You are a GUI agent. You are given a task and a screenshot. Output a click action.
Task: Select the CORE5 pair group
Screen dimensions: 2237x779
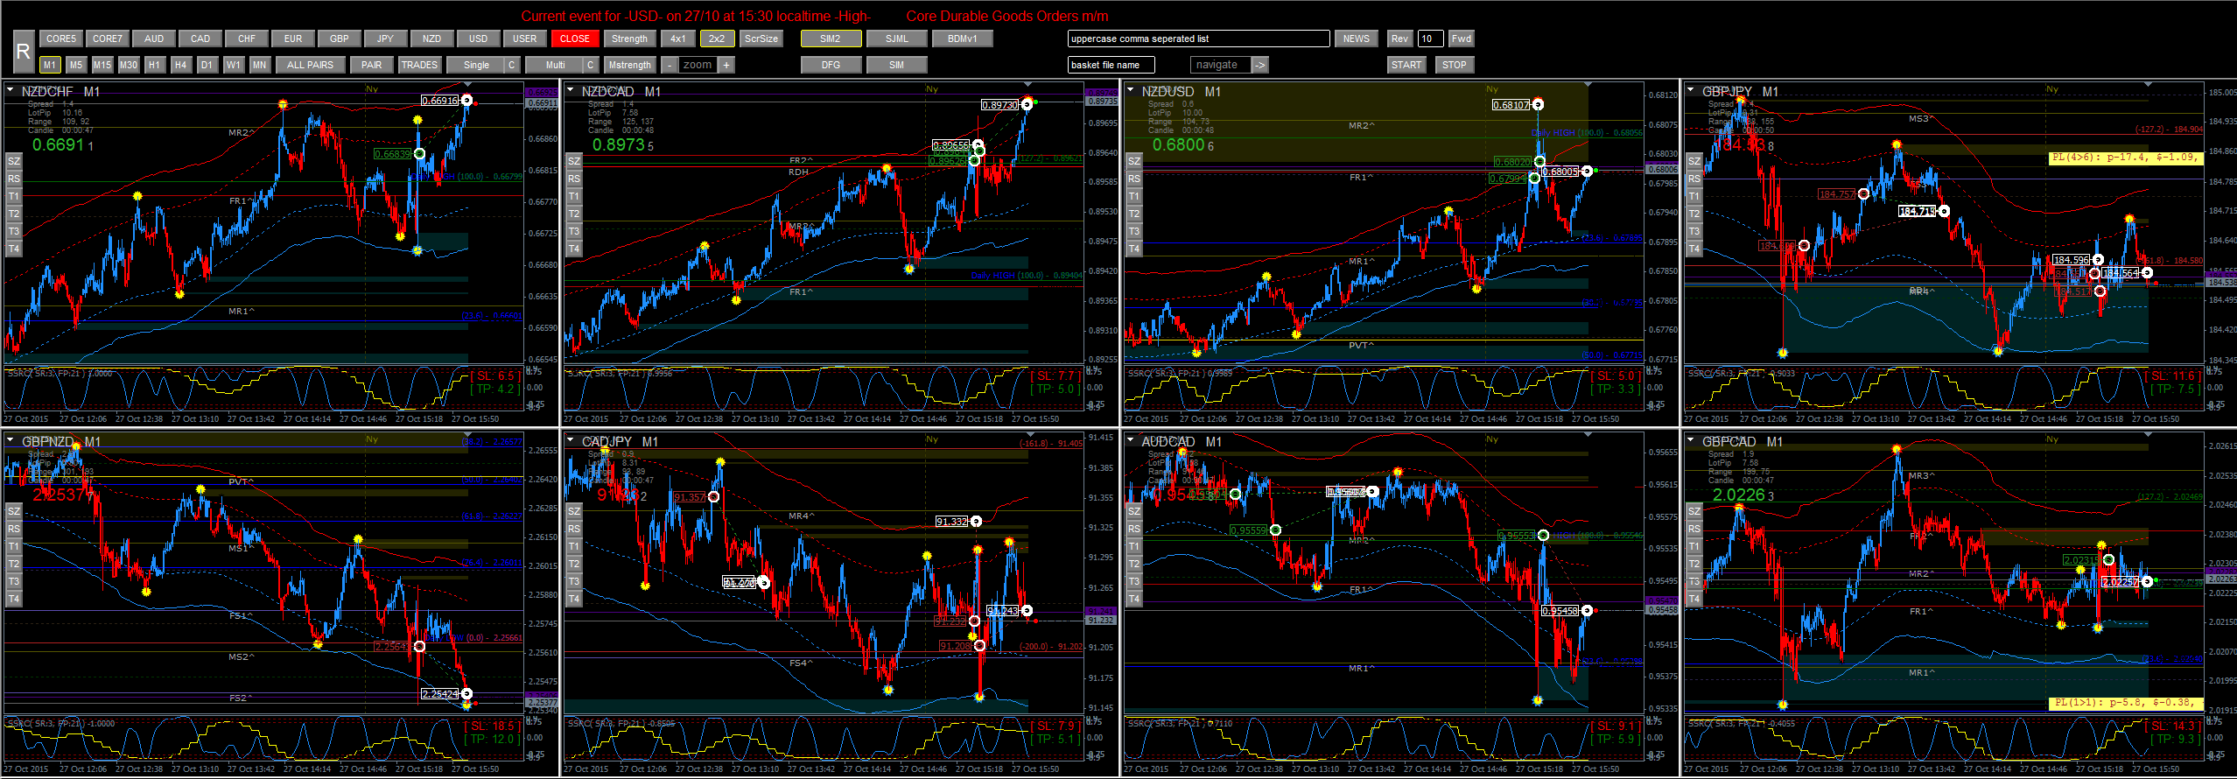tap(61, 39)
